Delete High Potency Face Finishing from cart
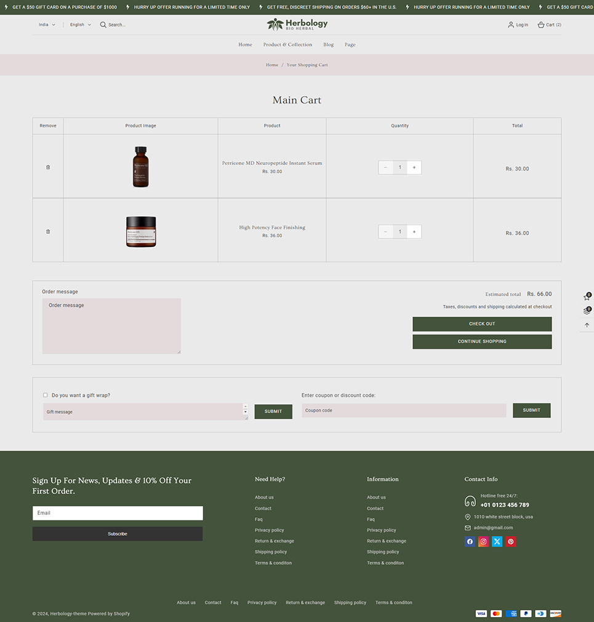The height and width of the screenshot is (622, 594). pos(48,232)
